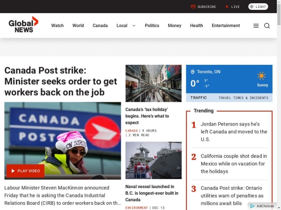This screenshot has width=281, height=210.
Task: Open the Local menu item
Action: (122, 26)
